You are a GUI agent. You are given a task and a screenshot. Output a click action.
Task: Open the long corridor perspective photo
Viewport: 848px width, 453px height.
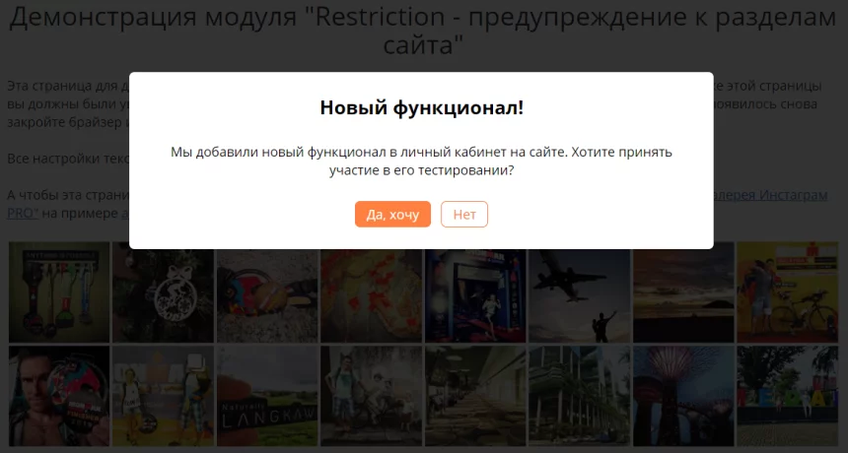coord(474,394)
